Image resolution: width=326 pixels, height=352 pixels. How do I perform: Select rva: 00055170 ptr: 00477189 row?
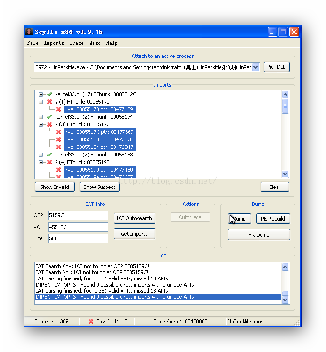tap(99, 109)
